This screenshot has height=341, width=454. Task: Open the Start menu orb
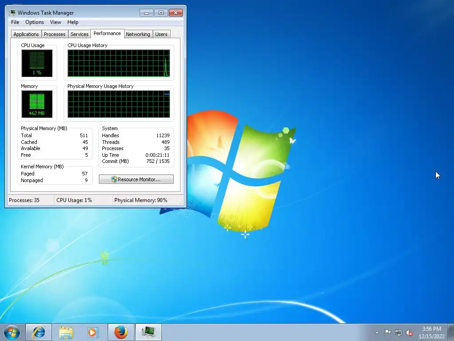12,332
